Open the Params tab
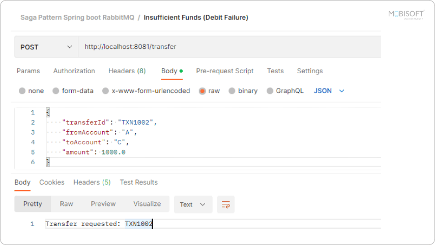 coord(28,71)
